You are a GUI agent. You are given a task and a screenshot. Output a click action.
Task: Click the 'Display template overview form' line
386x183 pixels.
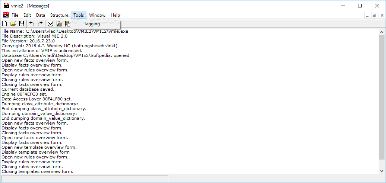pos(35,152)
